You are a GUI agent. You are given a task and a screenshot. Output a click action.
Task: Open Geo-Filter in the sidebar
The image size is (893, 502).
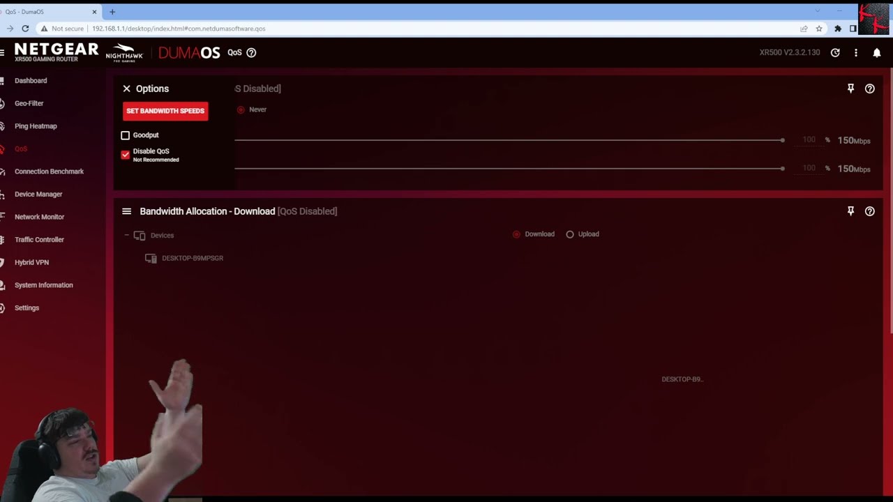pyautogui.click(x=29, y=103)
